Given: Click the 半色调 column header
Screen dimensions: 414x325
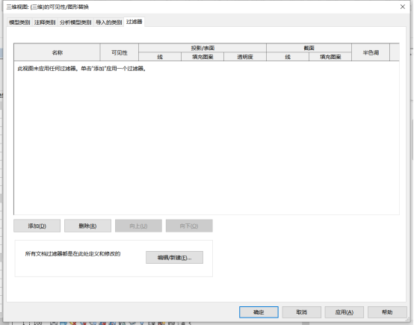Looking at the screenshot, I should pos(371,52).
